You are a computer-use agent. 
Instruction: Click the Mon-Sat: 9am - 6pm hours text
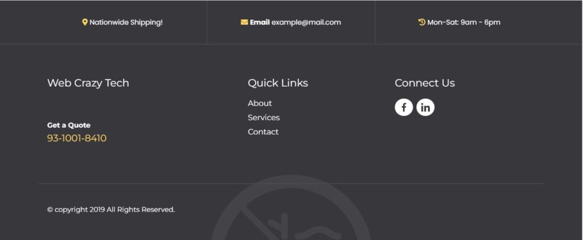(463, 22)
